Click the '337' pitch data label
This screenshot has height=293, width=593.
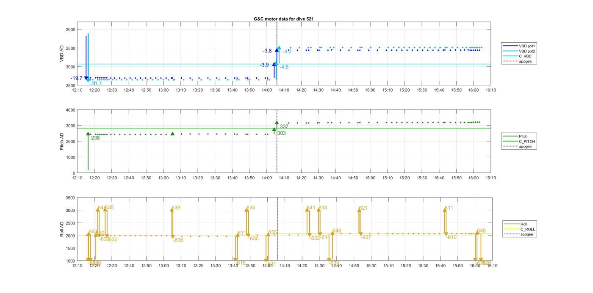pos(284,126)
